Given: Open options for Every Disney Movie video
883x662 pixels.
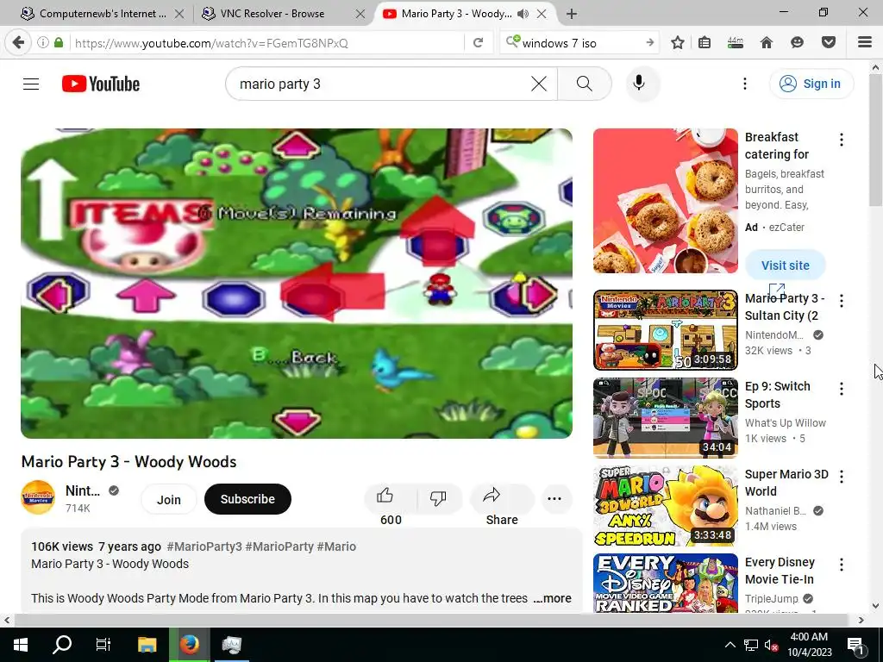Looking at the screenshot, I should [x=842, y=564].
